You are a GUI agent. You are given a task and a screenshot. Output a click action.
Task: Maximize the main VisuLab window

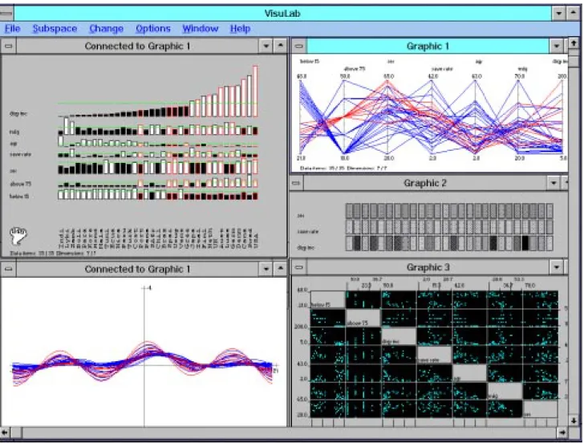pyautogui.click(x=574, y=14)
